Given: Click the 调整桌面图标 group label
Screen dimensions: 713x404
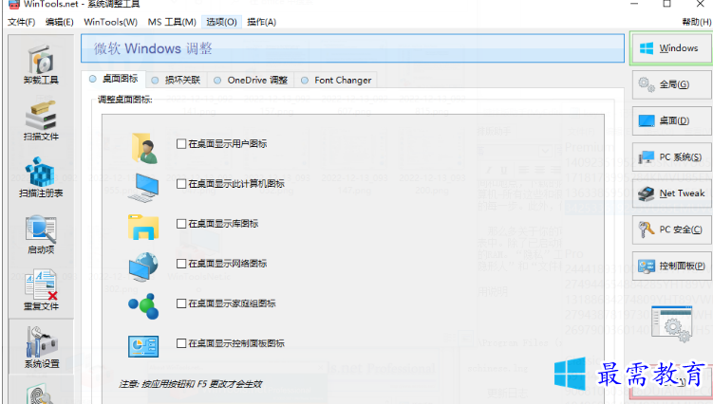Looking at the screenshot, I should click(x=125, y=100).
